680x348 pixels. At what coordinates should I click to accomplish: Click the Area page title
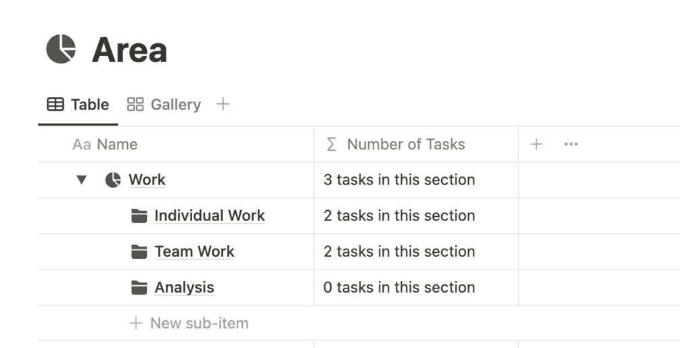[x=129, y=50]
